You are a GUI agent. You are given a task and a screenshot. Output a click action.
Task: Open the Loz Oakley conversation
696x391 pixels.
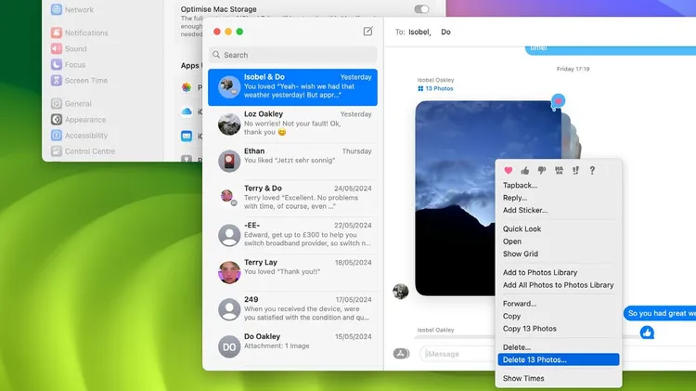293,124
